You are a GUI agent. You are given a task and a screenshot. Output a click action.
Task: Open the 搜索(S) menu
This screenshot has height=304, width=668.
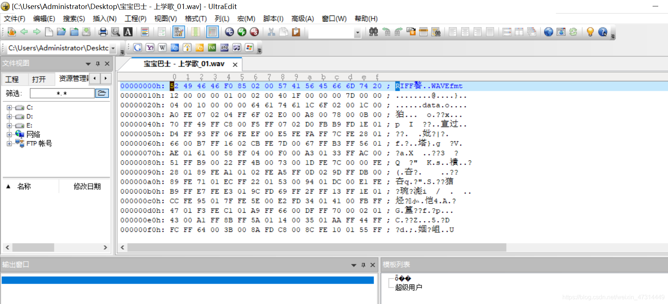tap(74, 18)
